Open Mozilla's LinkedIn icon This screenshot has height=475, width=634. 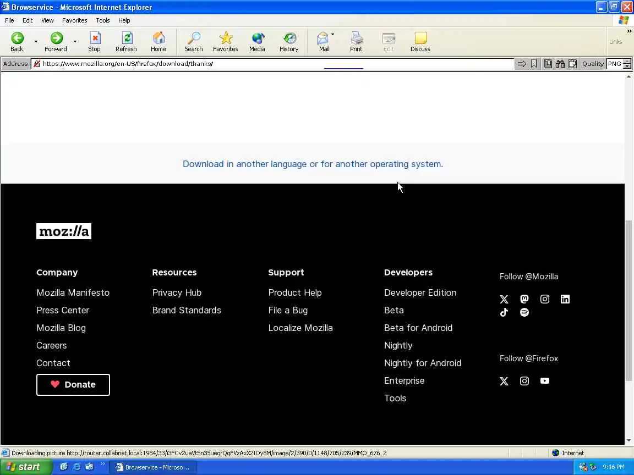pyautogui.click(x=565, y=299)
